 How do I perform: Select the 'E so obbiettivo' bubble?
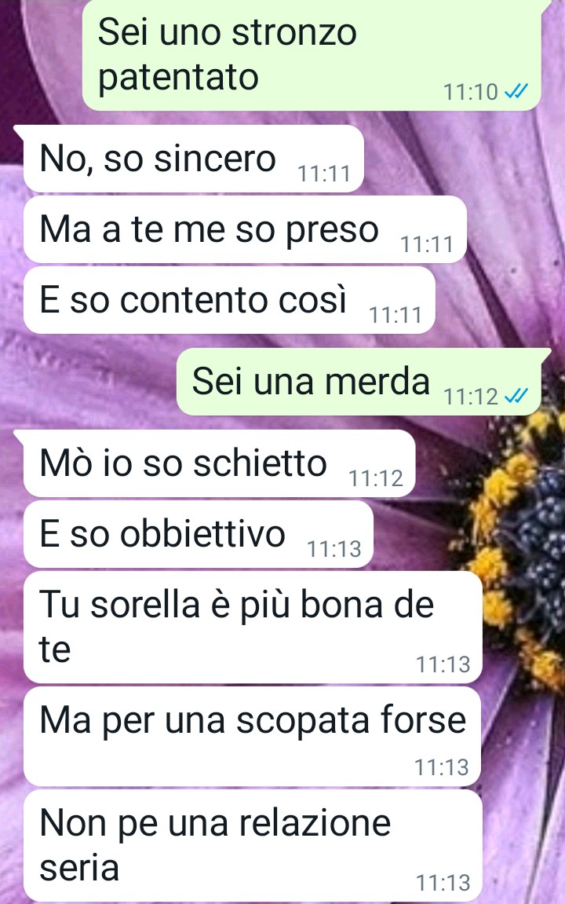pyautogui.click(x=198, y=534)
